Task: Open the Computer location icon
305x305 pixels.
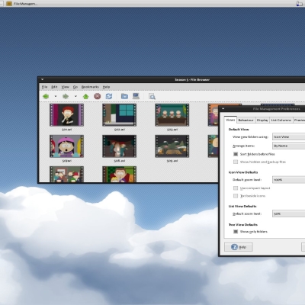Action: pos(136,96)
